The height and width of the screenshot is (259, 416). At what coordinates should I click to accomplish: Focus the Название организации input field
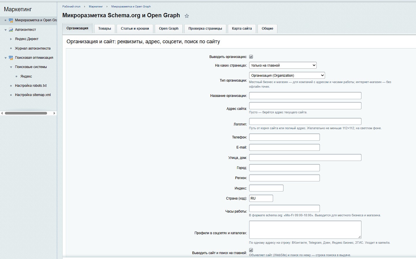(x=305, y=96)
